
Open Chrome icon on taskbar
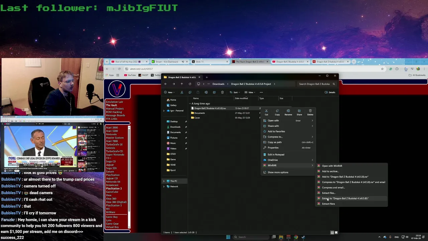296,237
